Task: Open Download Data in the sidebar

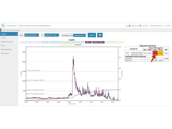Action: pos(6,49)
